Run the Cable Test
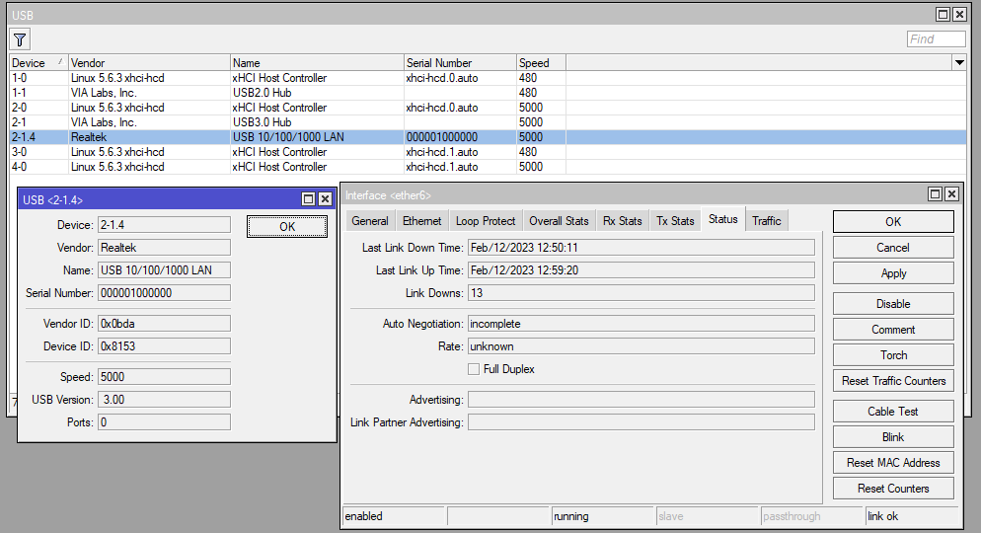This screenshot has height=533, width=981. point(893,411)
